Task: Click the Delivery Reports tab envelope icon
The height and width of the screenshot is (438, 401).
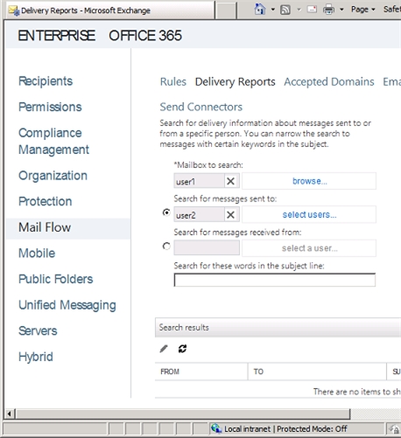Action: tap(14, 10)
